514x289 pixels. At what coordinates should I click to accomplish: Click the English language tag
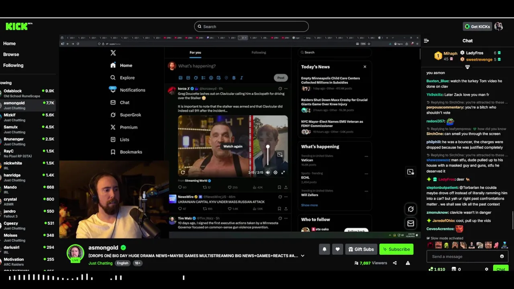[122, 263]
